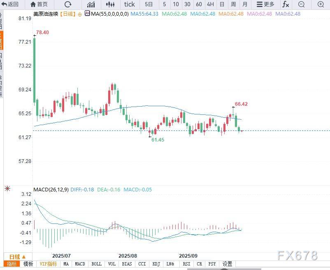Open the 【日线】 period dropdown beside the chart title
Image resolution: width=330 pixels, height=270 pixels.
[67, 14]
